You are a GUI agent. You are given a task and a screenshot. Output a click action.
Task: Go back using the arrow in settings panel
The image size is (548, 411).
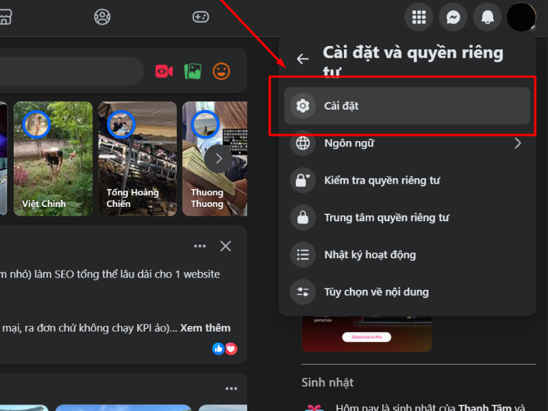(303, 59)
